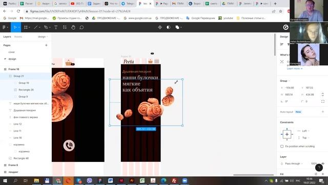Image resolution: width=328 pixels, height=185 pixels.
Task: Open Viber from the taskbar
Action: point(89,180)
